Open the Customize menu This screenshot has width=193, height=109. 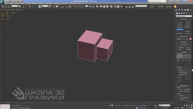coord(65,4)
